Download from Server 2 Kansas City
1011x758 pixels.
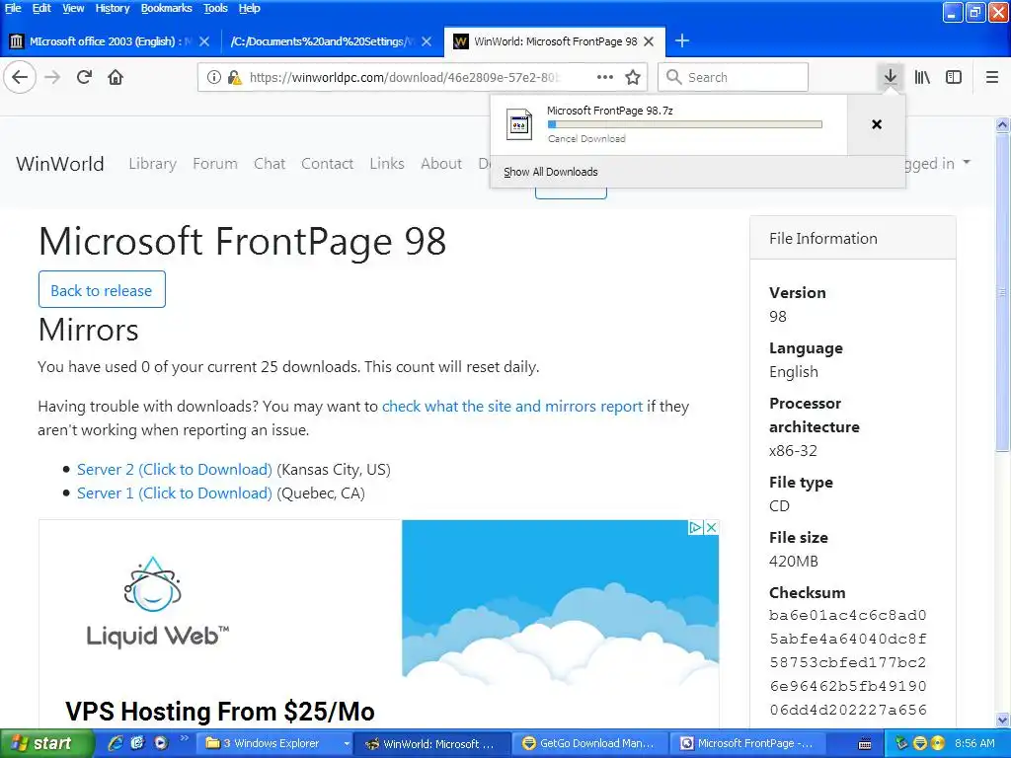[174, 469]
